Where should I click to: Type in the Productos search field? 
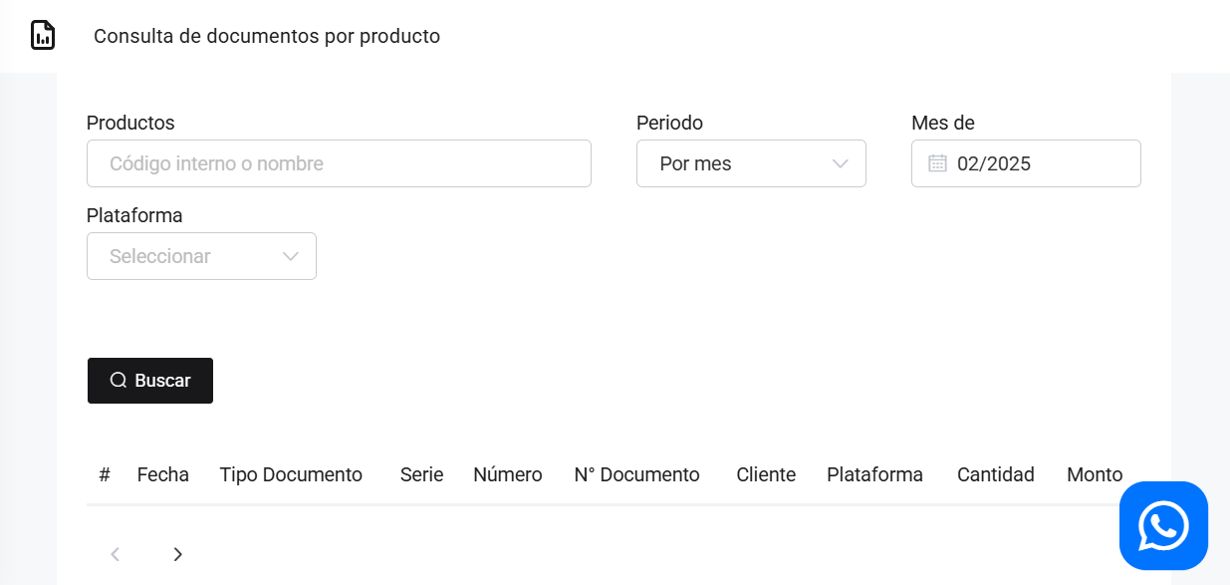click(x=339, y=163)
